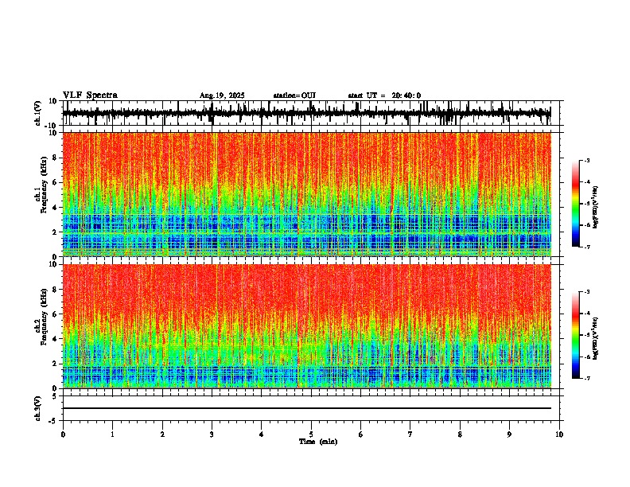Select the date text "Aug.19, 2025"
630x487 pixels.
point(222,95)
